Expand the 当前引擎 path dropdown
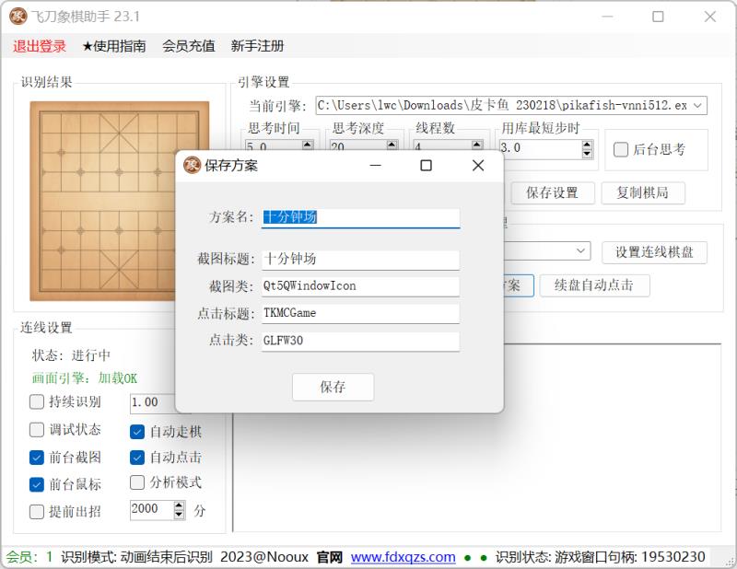737x569 pixels. [x=697, y=106]
